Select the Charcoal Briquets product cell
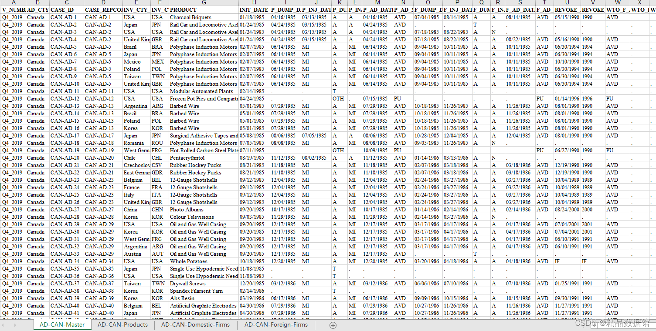Image resolution: width=656 pixels, height=331 pixels. click(204, 17)
